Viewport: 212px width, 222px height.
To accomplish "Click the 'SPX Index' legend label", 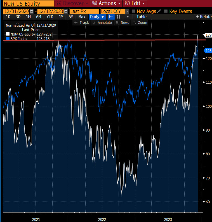I will tap(19, 39).
